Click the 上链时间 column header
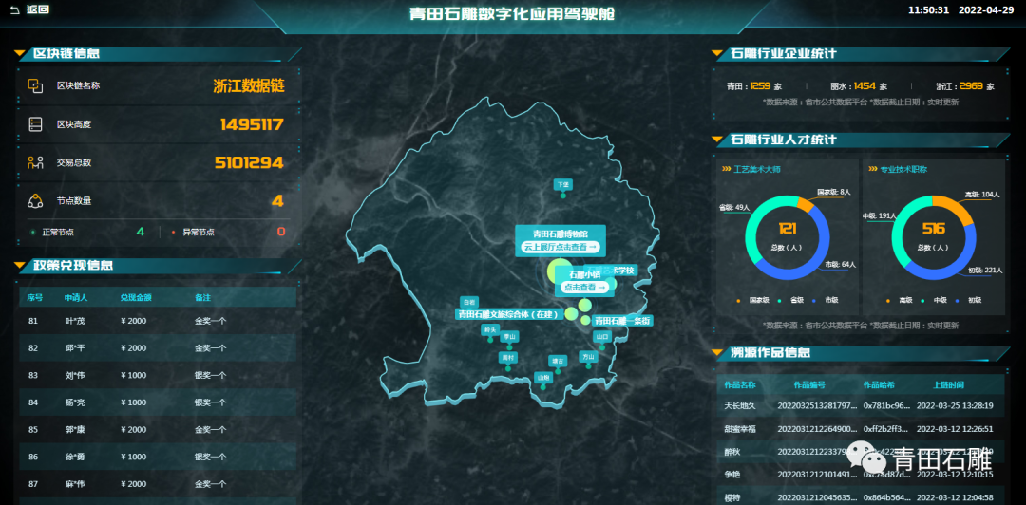The height and width of the screenshot is (505, 1026). point(949,384)
